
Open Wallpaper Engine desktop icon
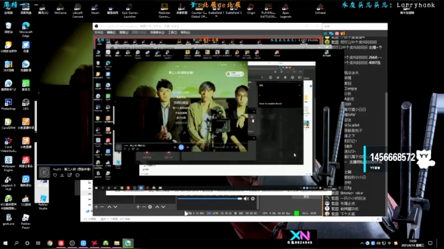coord(8,163)
